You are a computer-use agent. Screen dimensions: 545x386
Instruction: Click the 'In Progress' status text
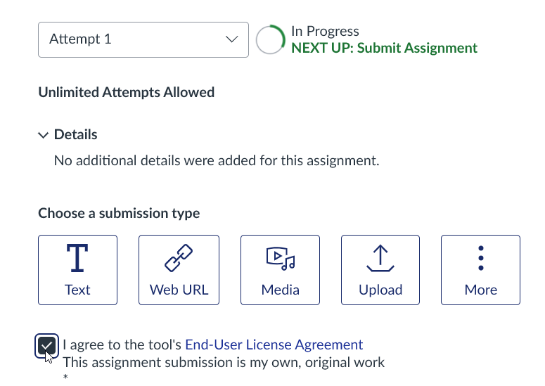pyautogui.click(x=325, y=32)
